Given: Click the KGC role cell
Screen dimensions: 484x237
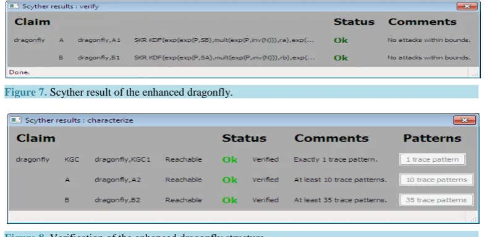Looking at the screenshot, I should (x=72, y=160).
